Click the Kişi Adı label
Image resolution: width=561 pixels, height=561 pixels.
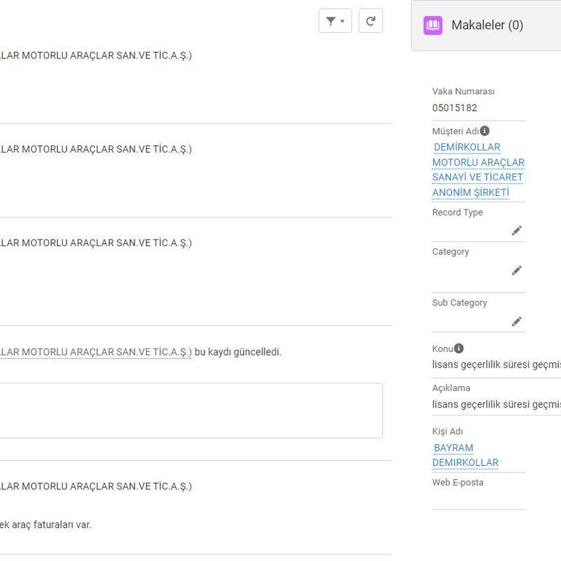pos(448,431)
